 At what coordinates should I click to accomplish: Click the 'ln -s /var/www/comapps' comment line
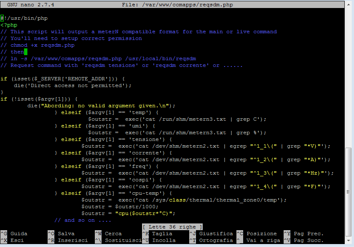98,59
